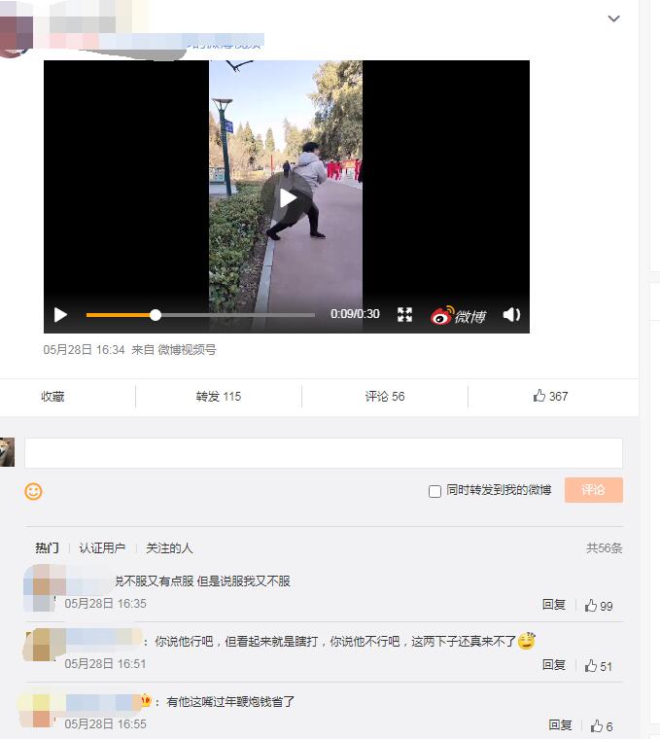660x739 pixels.
Task: Like the comment with 6 thumbs-up
Action: click(602, 726)
